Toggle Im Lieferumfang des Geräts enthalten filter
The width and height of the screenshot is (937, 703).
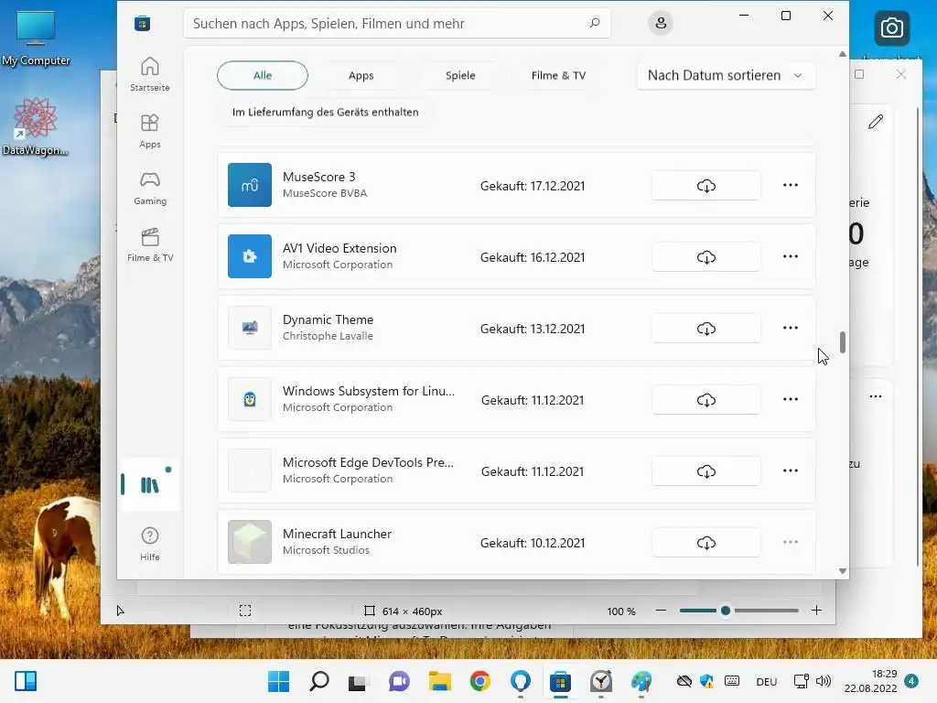325,112
